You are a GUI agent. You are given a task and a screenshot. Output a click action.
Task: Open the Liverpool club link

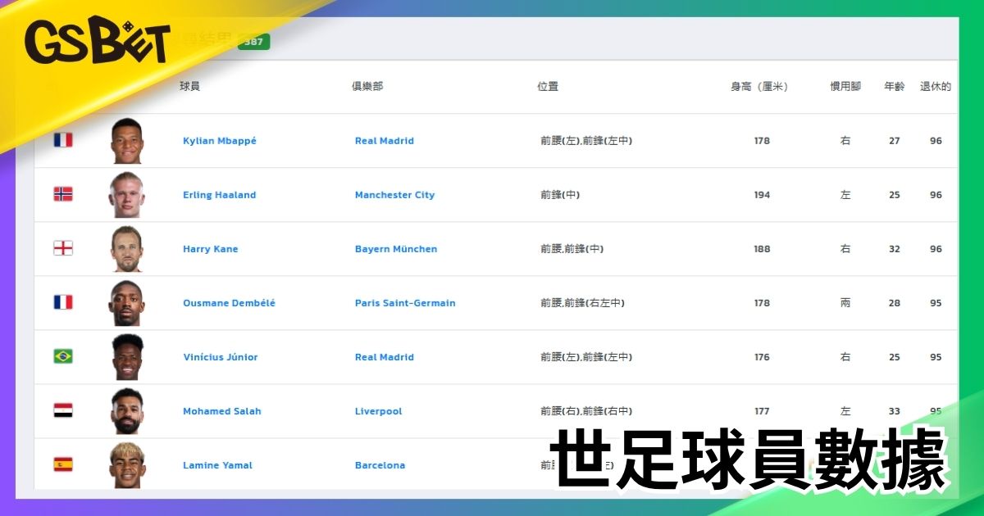pos(379,411)
